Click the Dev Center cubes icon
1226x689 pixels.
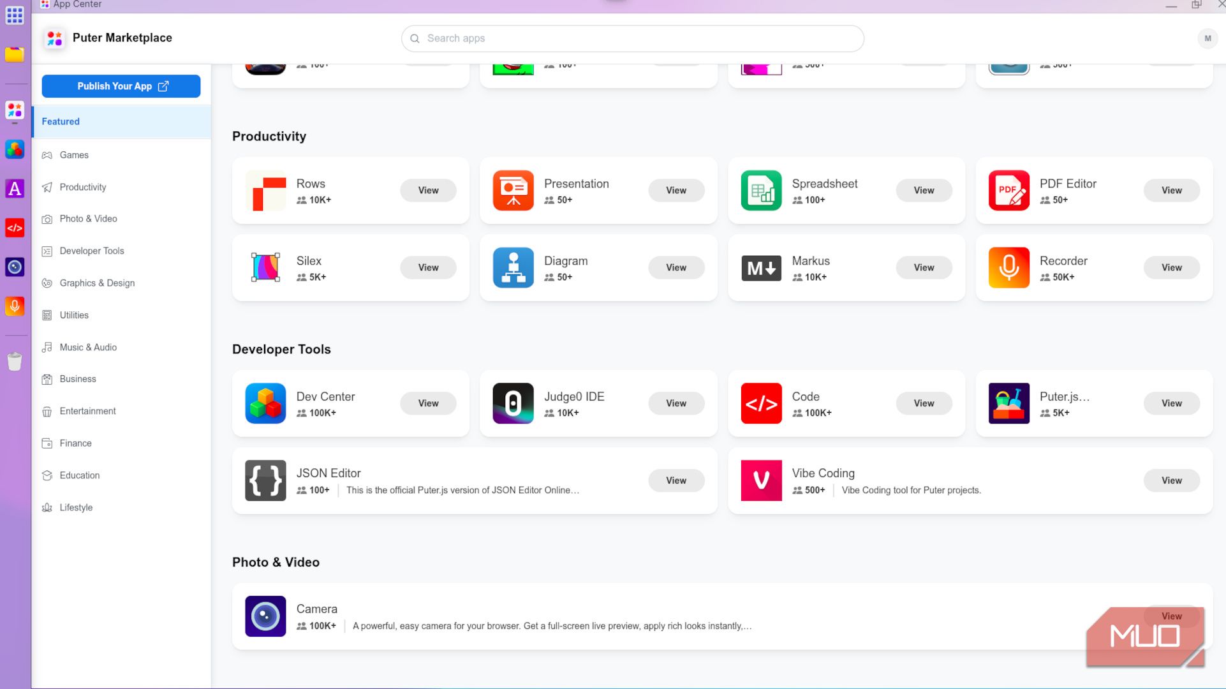click(265, 403)
